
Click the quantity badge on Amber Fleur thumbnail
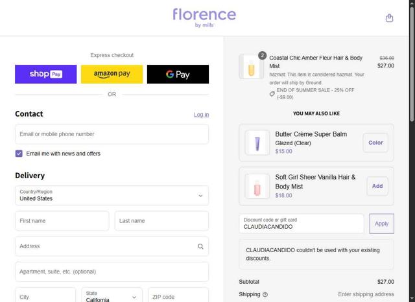pyautogui.click(x=262, y=55)
